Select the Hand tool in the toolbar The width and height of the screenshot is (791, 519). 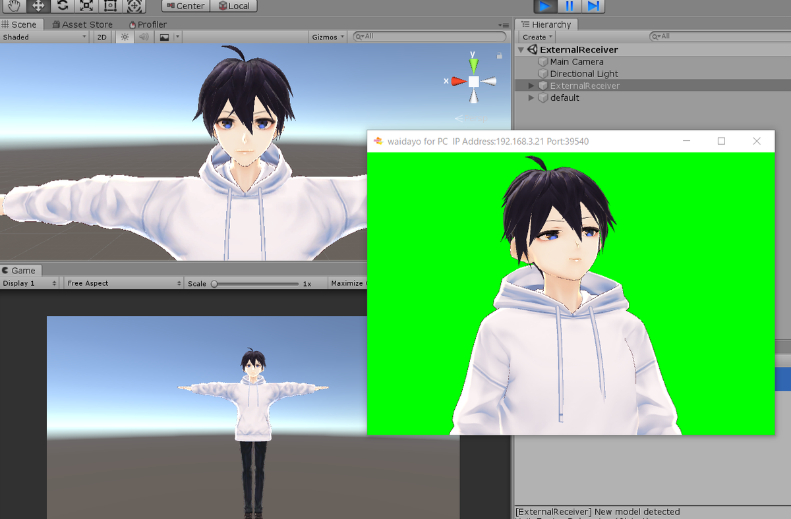[13, 7]
